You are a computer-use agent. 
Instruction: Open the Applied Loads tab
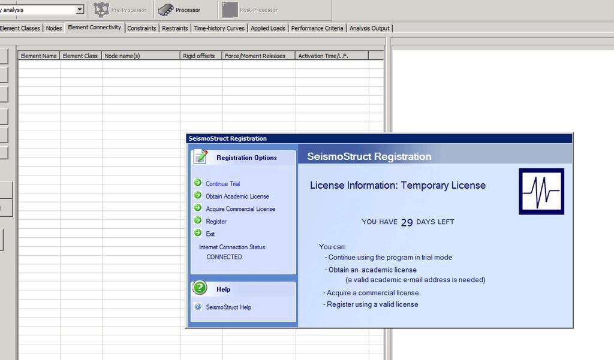(268, 28)
